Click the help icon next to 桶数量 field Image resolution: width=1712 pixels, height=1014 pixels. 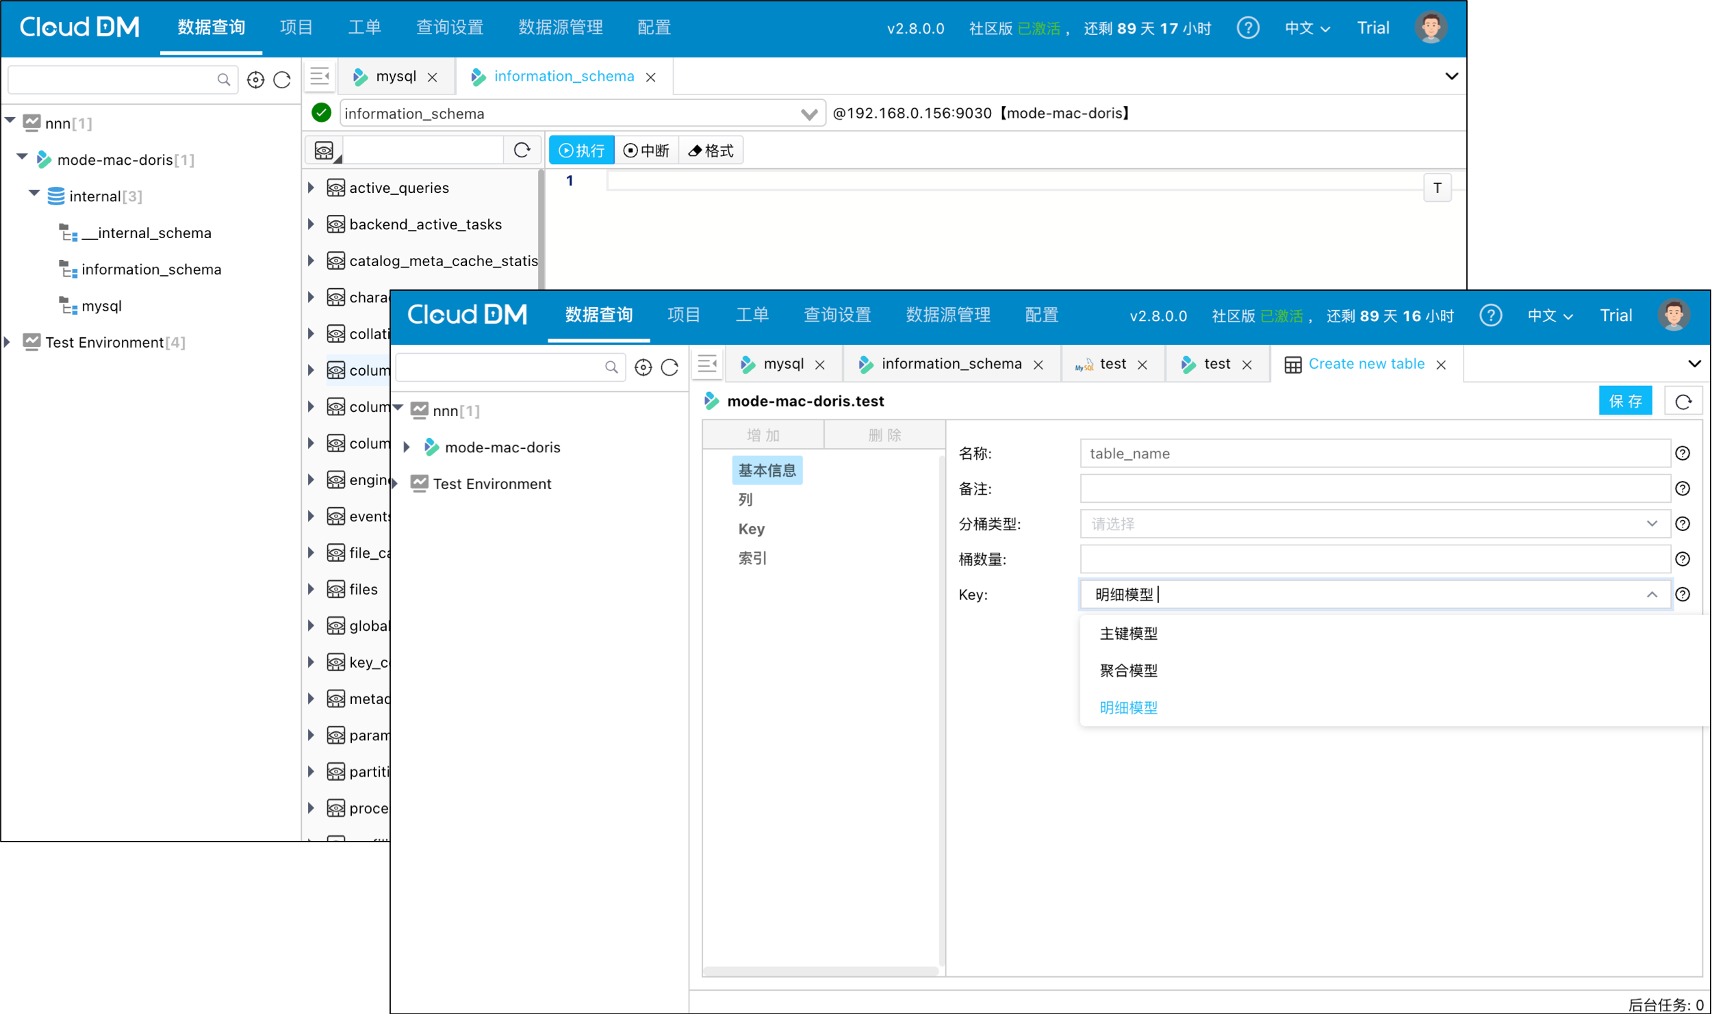pyautogui.click(x=1682, y=559)
